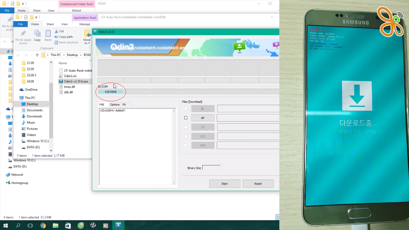Click the Reset button in Odin3
The height and width of the screenshot is (230, 409).
coord(258,184)
